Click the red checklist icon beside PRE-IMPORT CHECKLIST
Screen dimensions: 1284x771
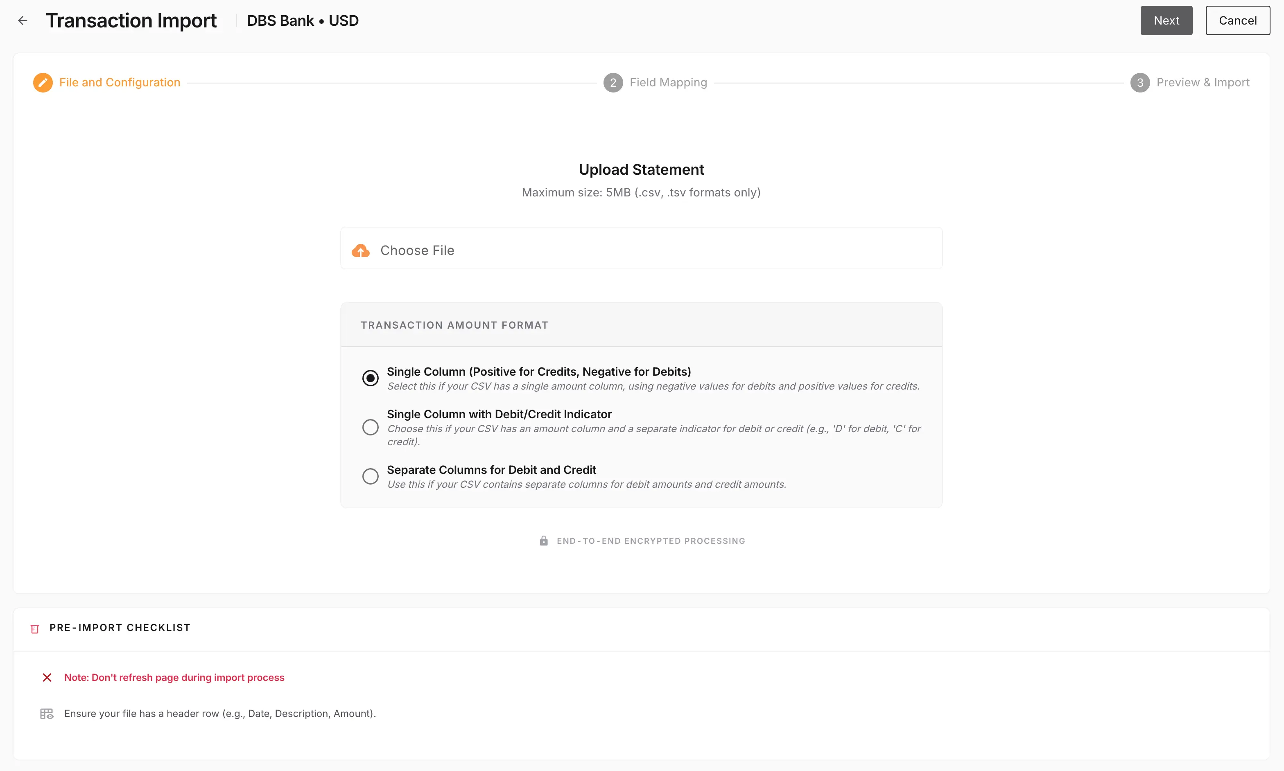[x=34, y=628]
